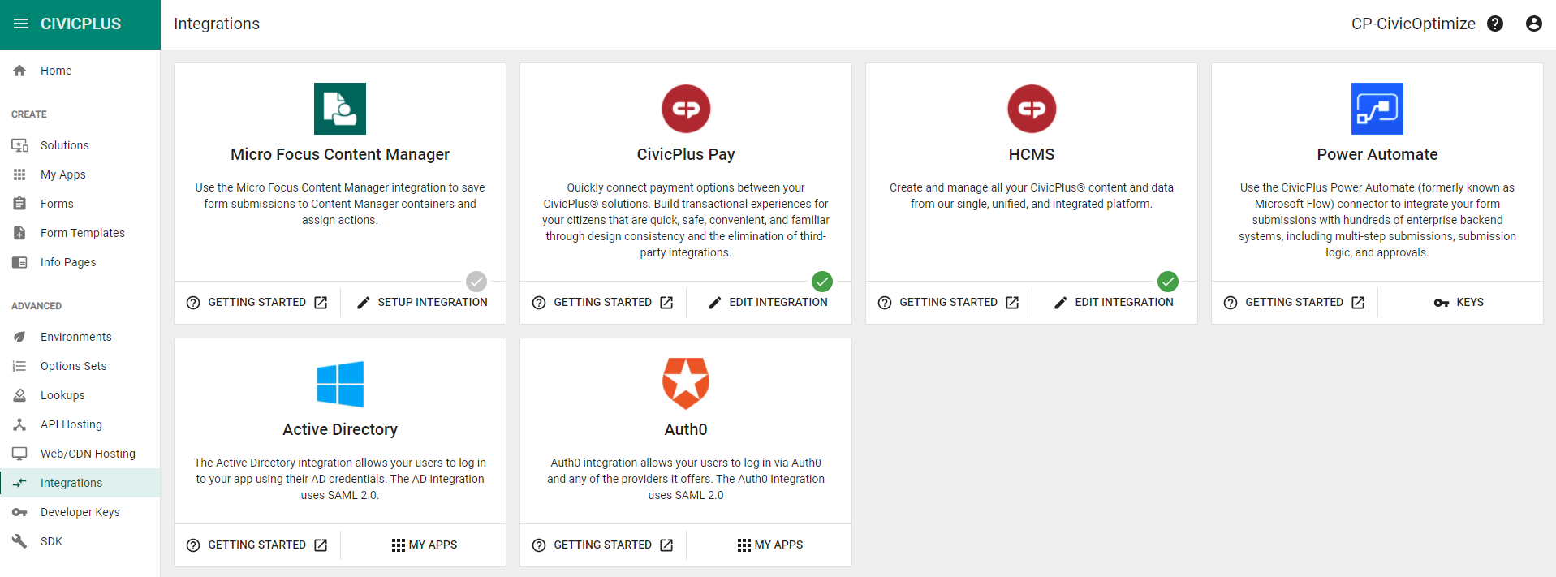Click the Active Directory Windows logo
Viewport: 1556px width, 577px height.
(x=340, y=384)
